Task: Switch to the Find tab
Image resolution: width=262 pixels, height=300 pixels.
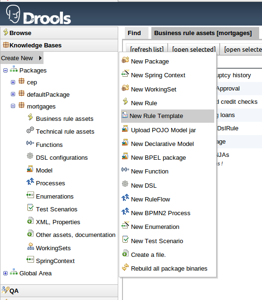Action: tap(134, 33)
